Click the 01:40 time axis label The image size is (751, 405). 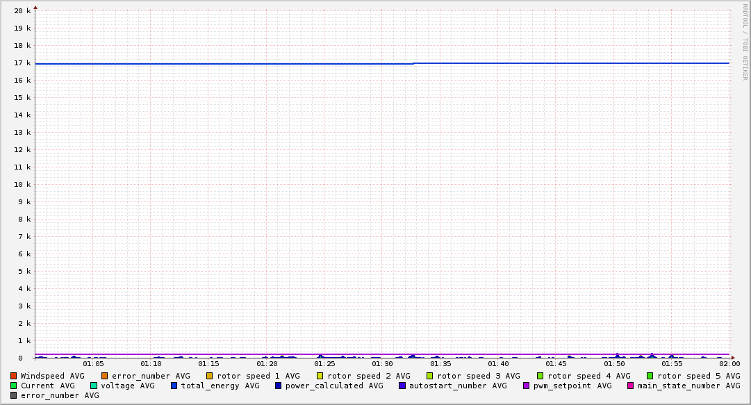click(x=498, y=364)
